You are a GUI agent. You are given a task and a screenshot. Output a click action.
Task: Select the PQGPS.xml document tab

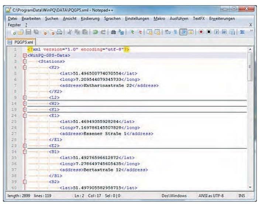pos(21,42)
